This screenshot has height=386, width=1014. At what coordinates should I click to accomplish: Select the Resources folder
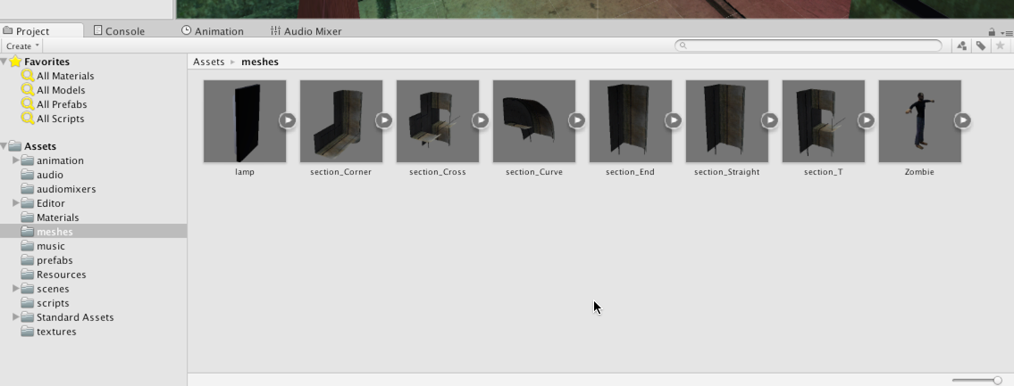point(61,275)
